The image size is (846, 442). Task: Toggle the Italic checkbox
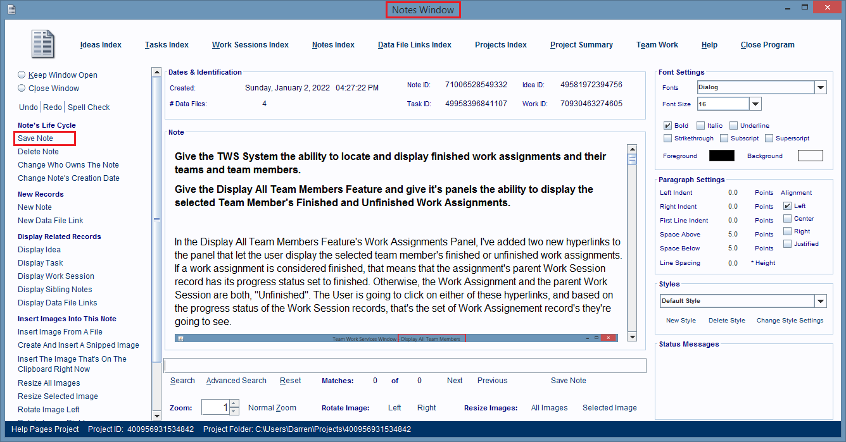(x=700, y=125)
